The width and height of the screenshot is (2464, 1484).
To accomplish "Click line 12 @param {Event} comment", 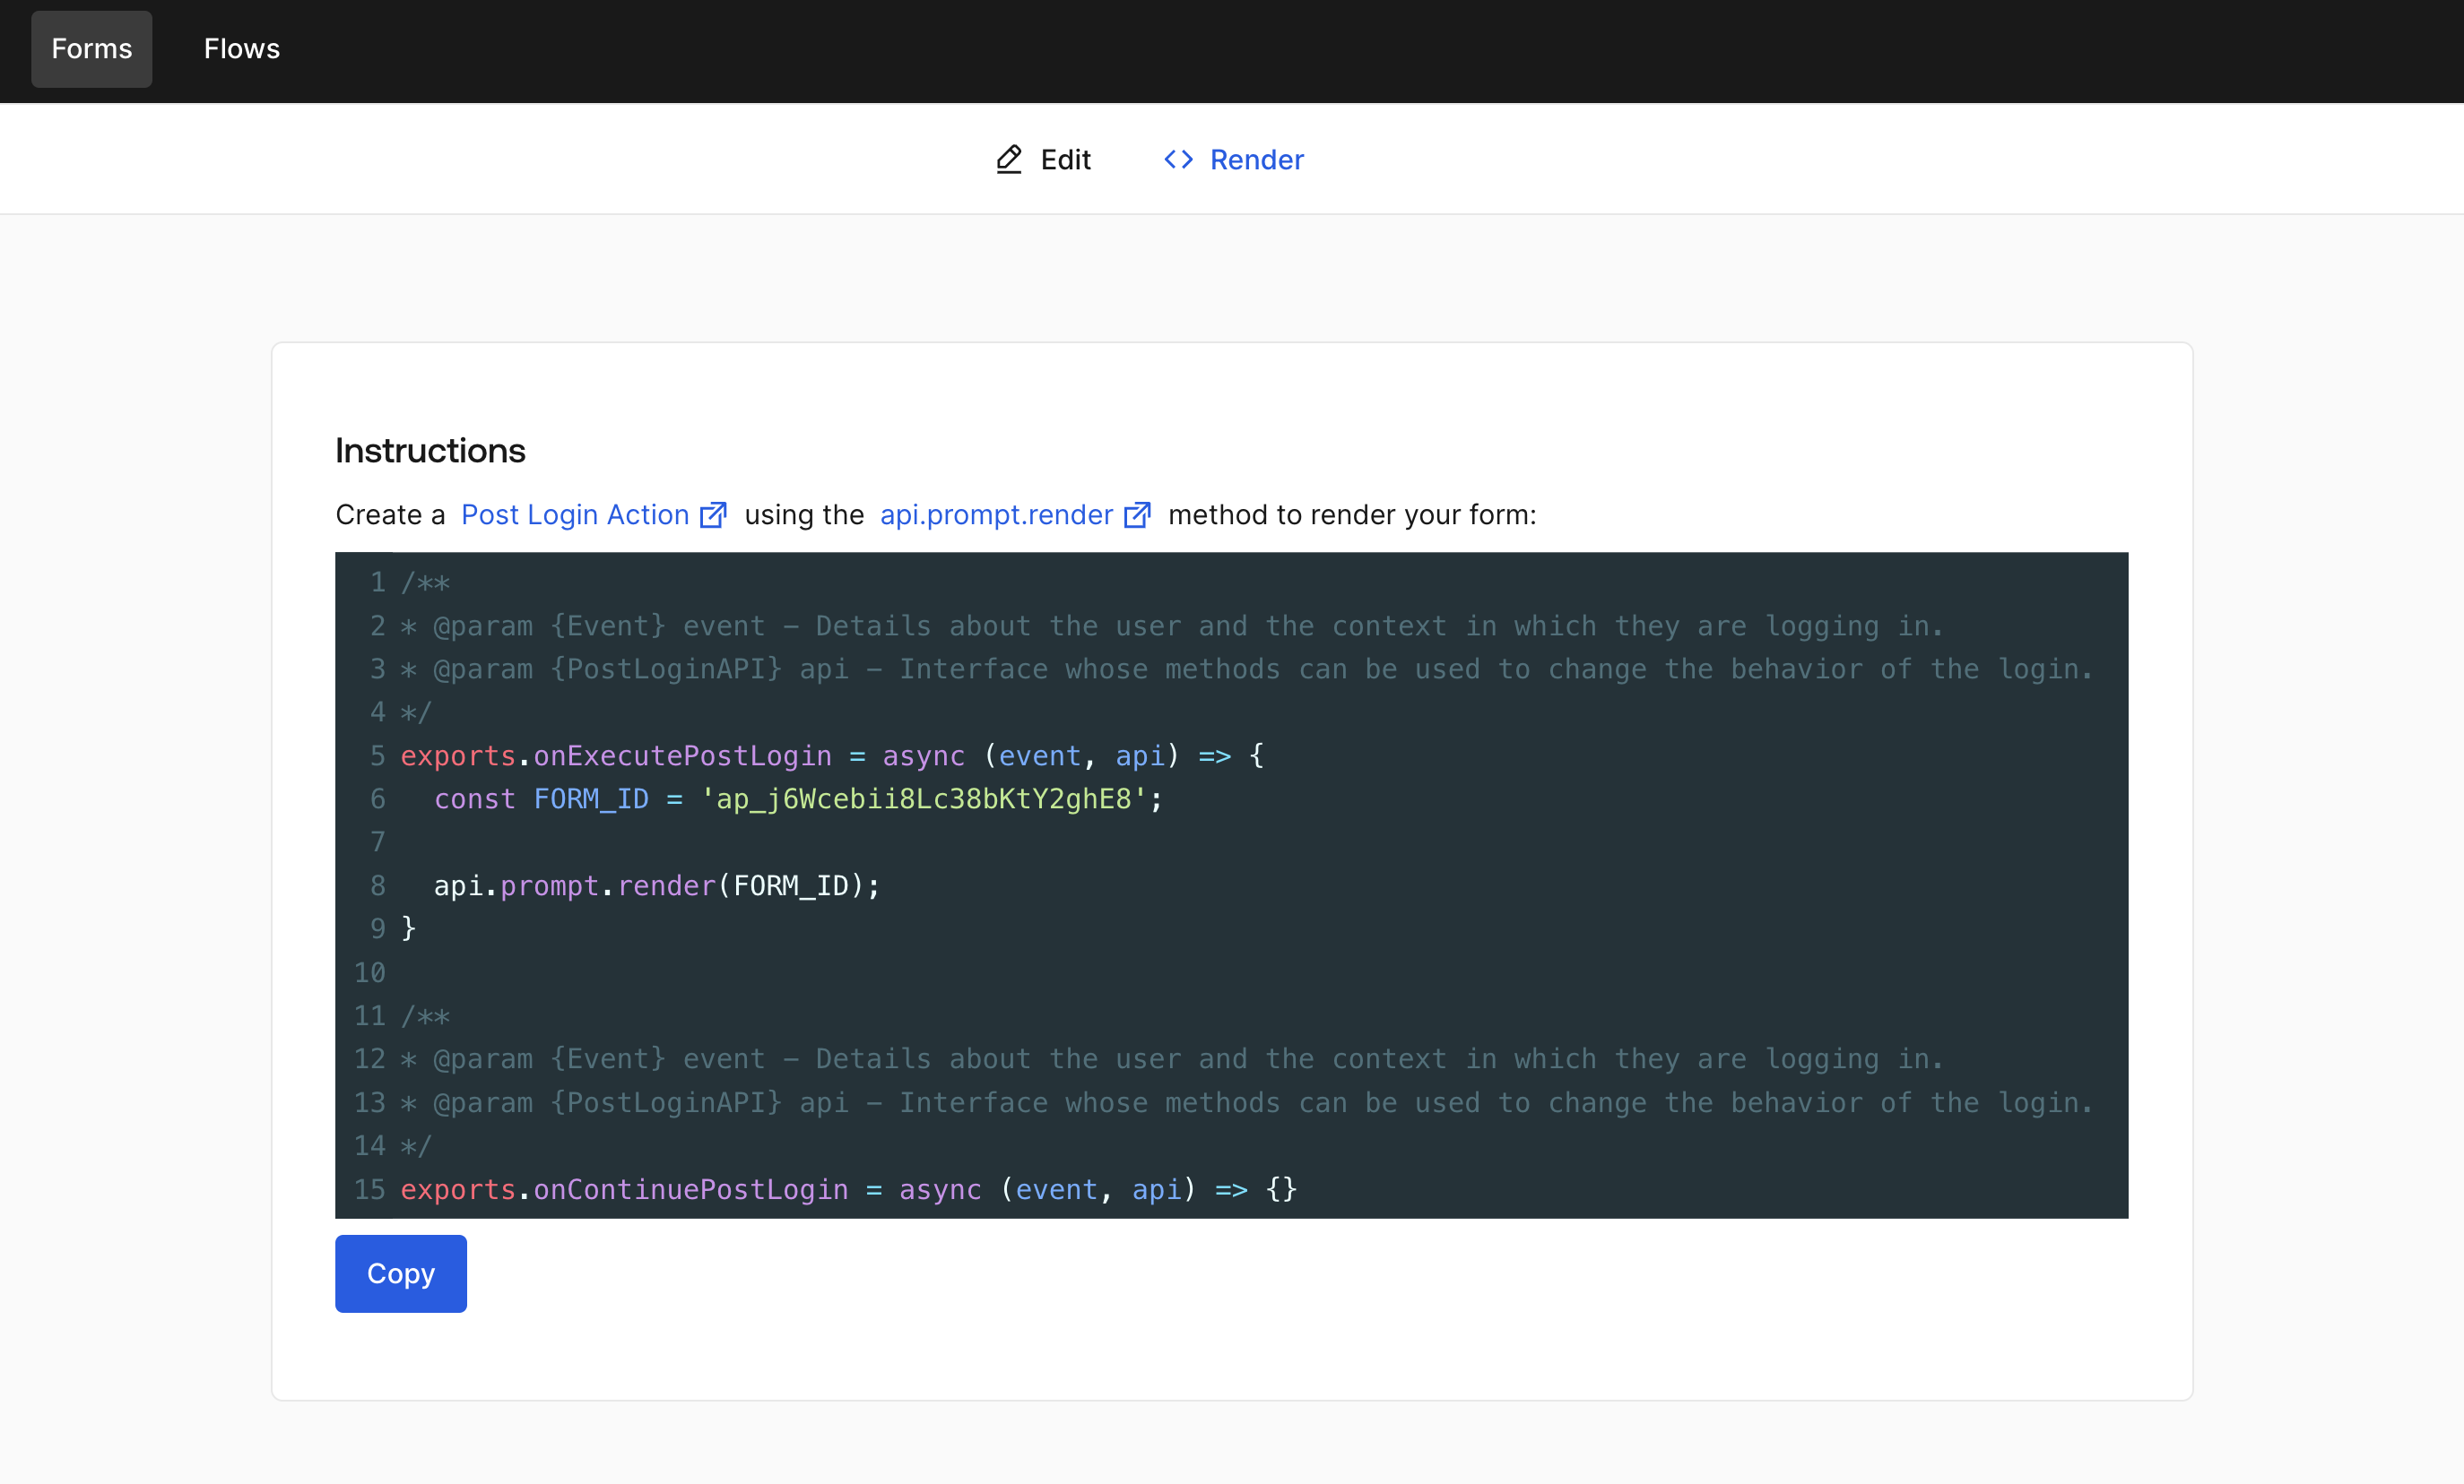I will click(x=1172, y=1058).
